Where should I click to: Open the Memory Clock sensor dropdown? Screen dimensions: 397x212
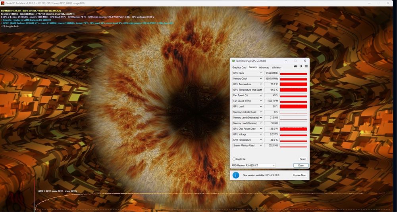click(261, 78)
